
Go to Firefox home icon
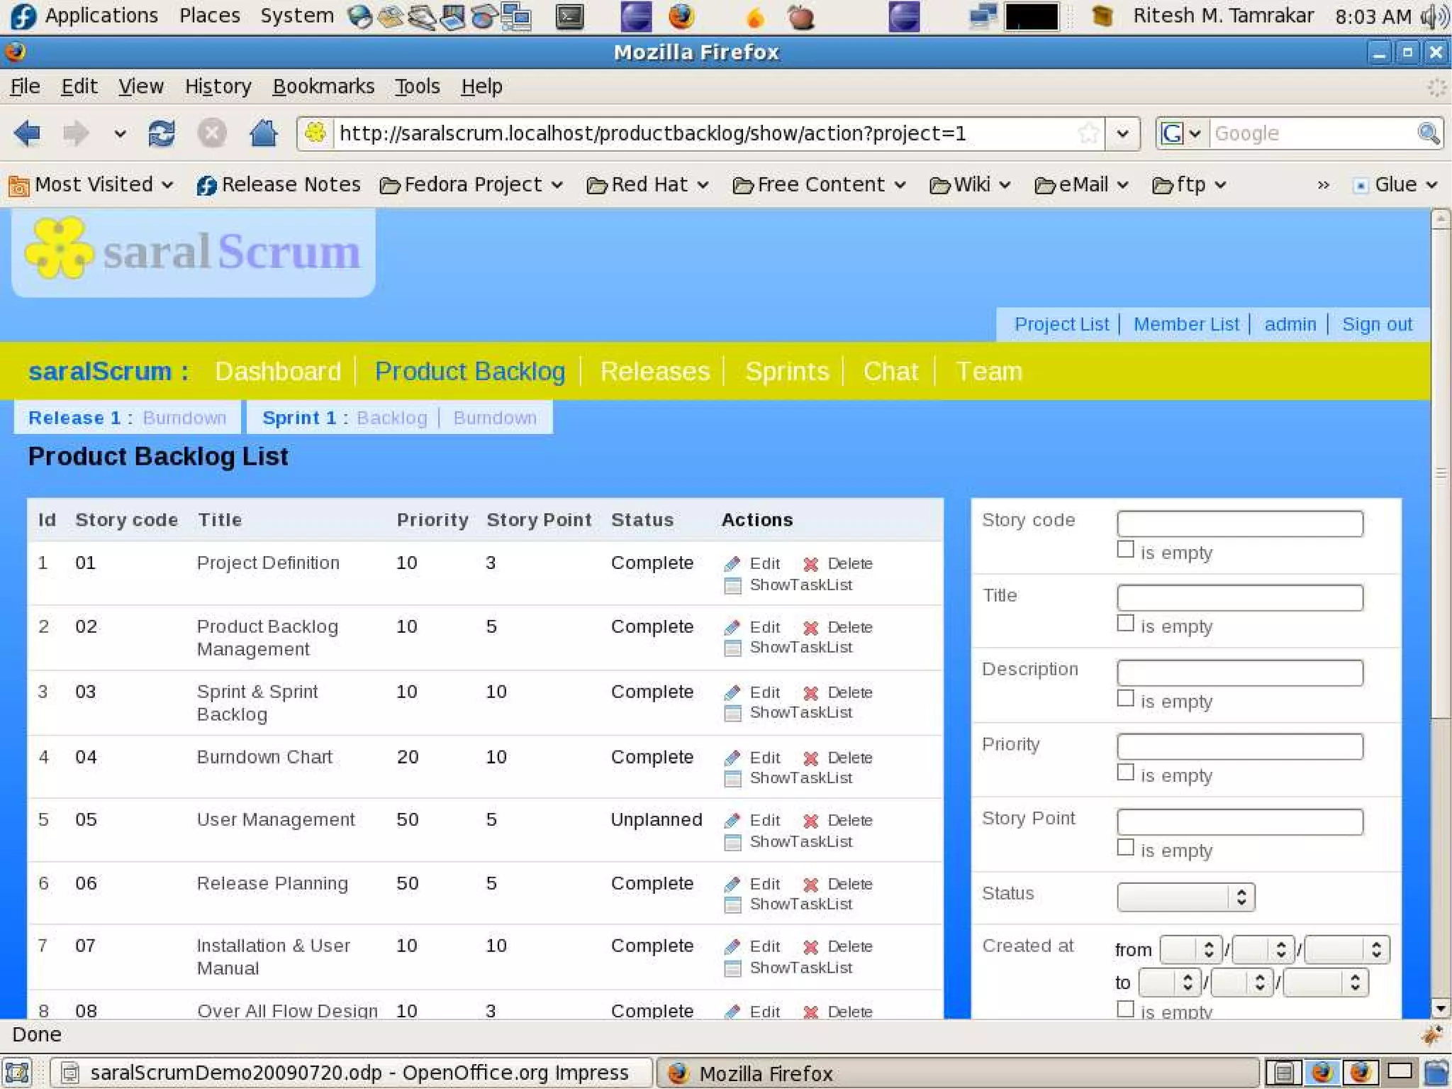pos(263,133)
